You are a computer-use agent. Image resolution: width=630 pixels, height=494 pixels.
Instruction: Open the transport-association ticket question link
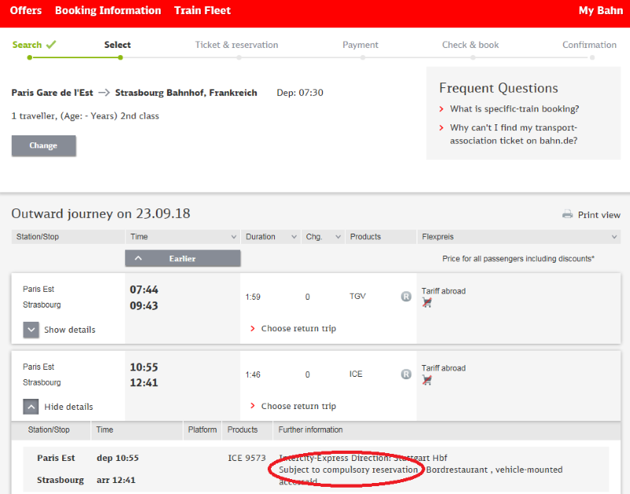[x=513, y=134]
